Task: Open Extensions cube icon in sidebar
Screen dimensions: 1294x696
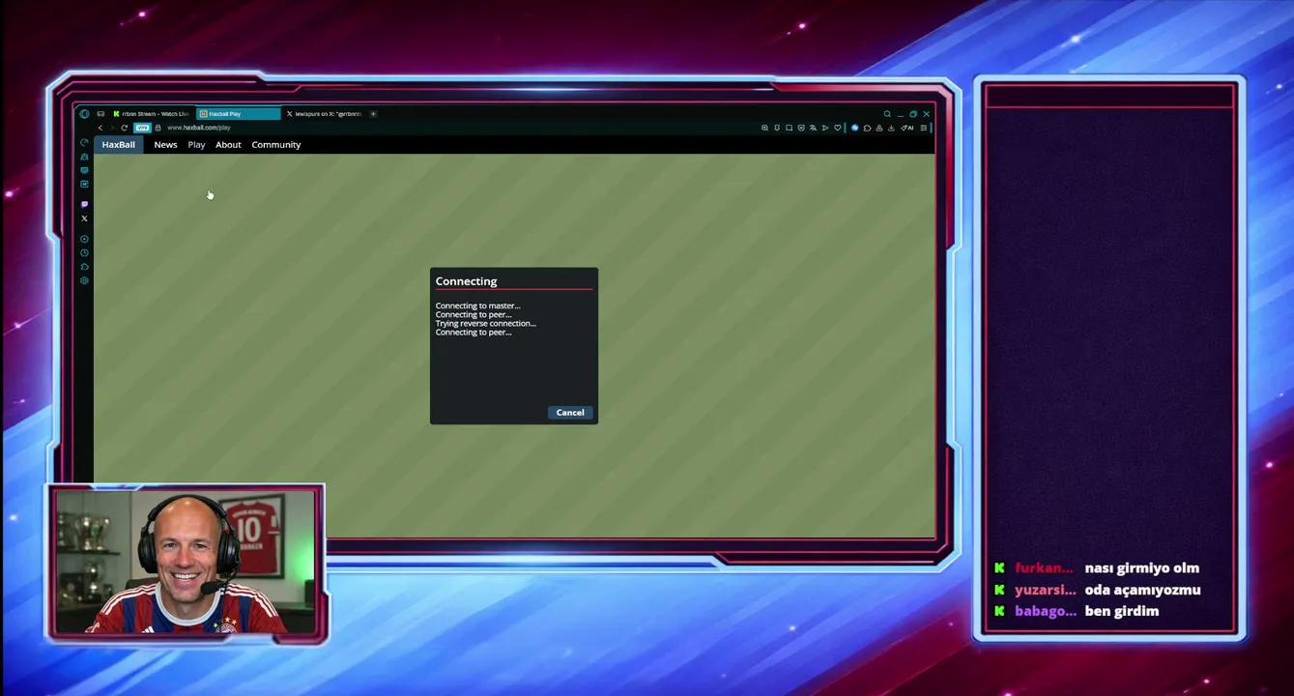Action: coord(84,267)
